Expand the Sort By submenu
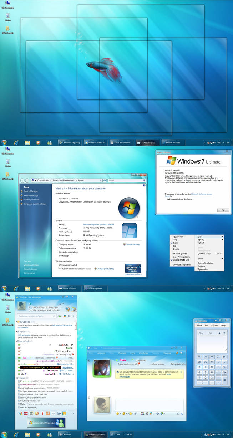The height and width of the screenshot is (438, 233). click(x=210, y=240)
